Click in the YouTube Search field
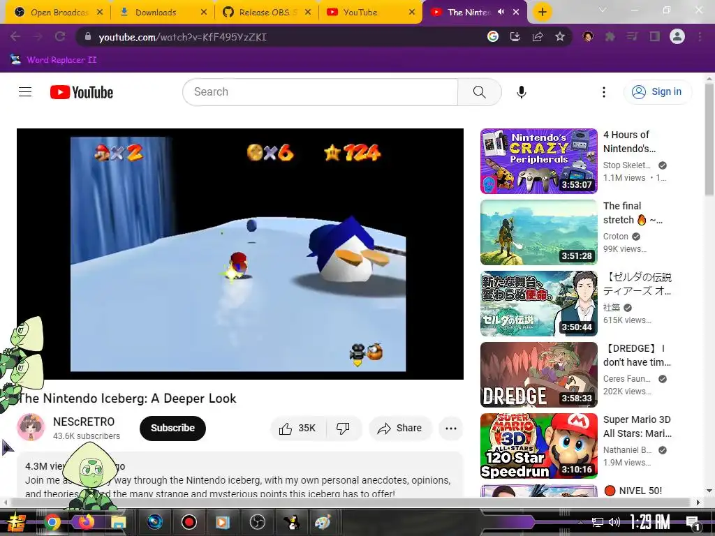715x536 pixels. 320,92
